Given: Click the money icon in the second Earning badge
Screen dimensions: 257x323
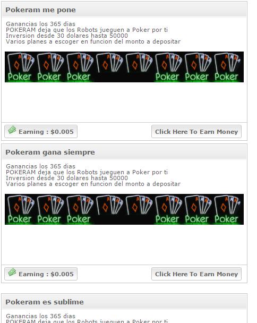Looking at the screenshot, I should click(12, 272).
